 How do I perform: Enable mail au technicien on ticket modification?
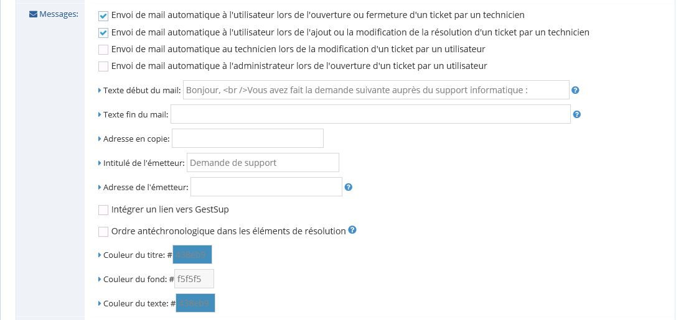point(103,50)
